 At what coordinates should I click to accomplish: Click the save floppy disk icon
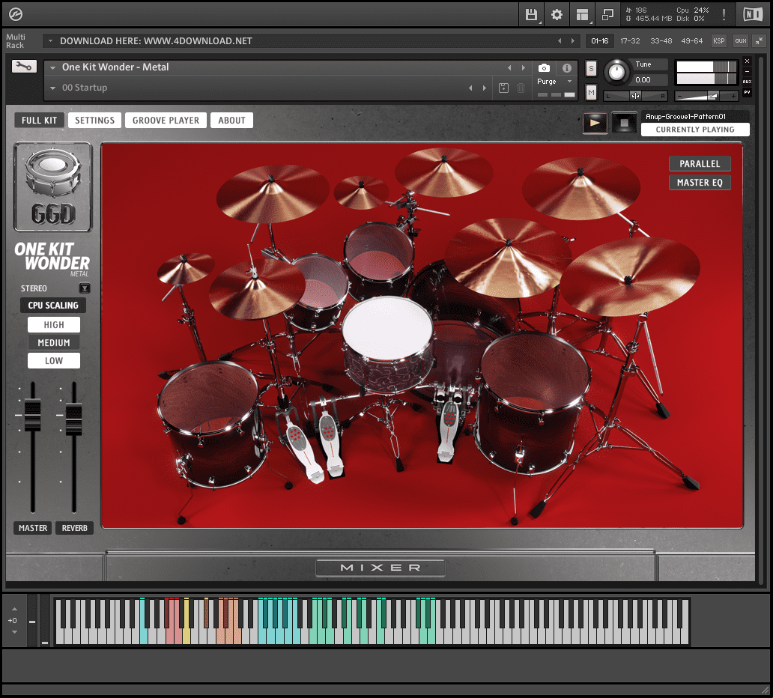click(532, 15)
